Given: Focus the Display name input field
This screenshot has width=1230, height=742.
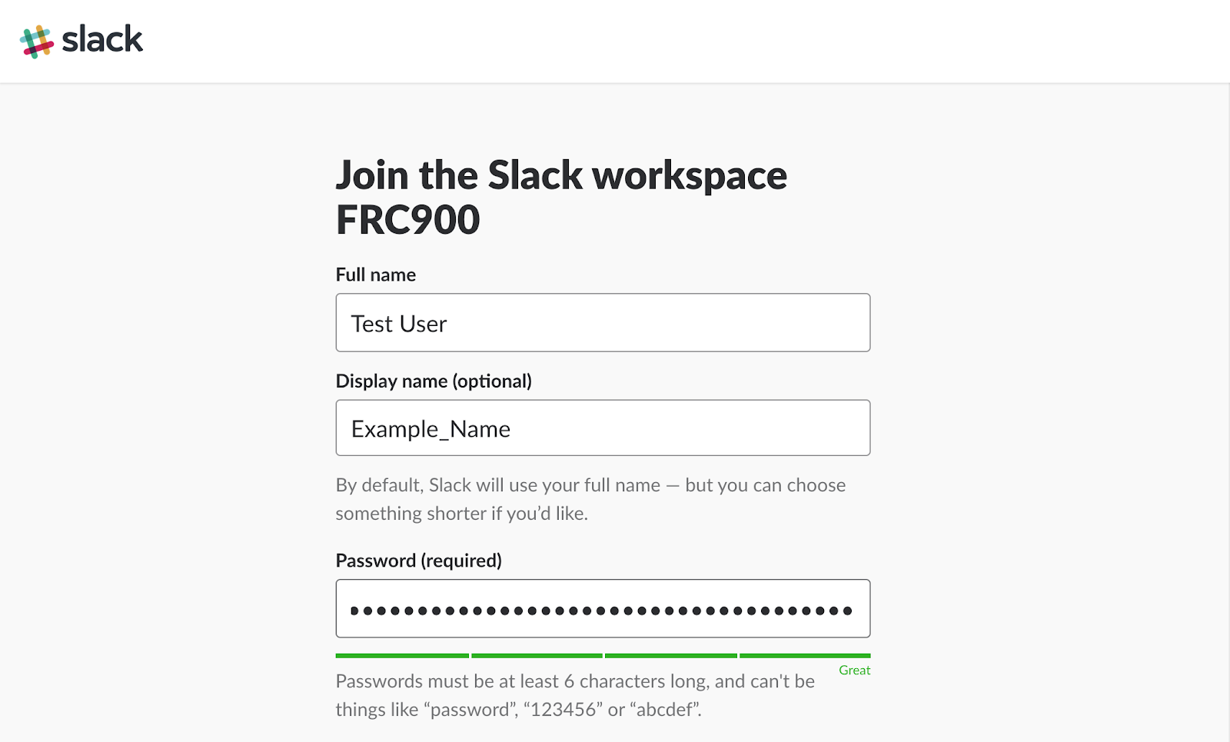Looking at the screenshot, I should click(603, 428).
